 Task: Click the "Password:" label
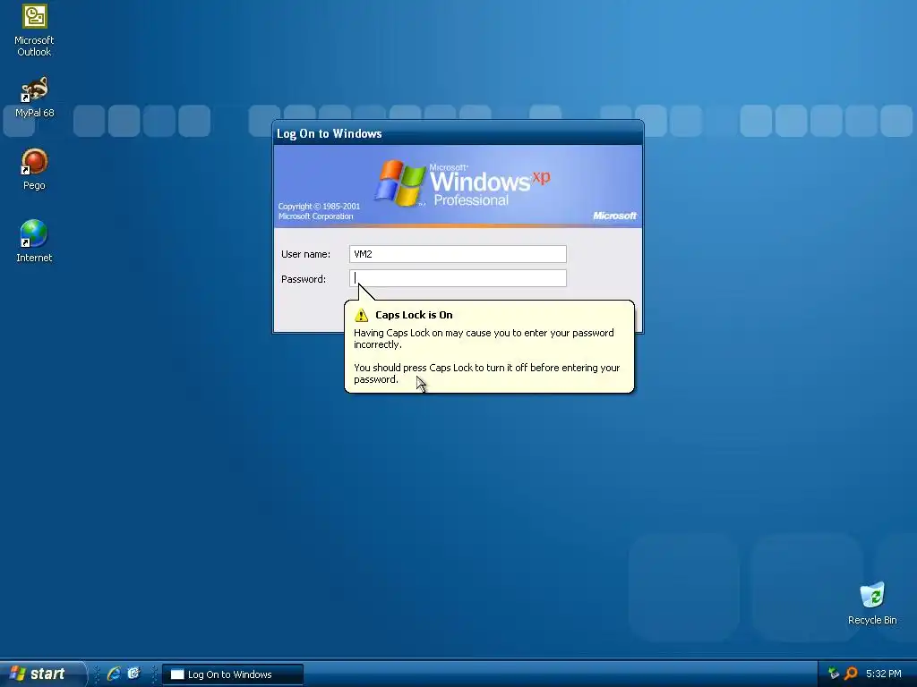click(x=304, y=279)
